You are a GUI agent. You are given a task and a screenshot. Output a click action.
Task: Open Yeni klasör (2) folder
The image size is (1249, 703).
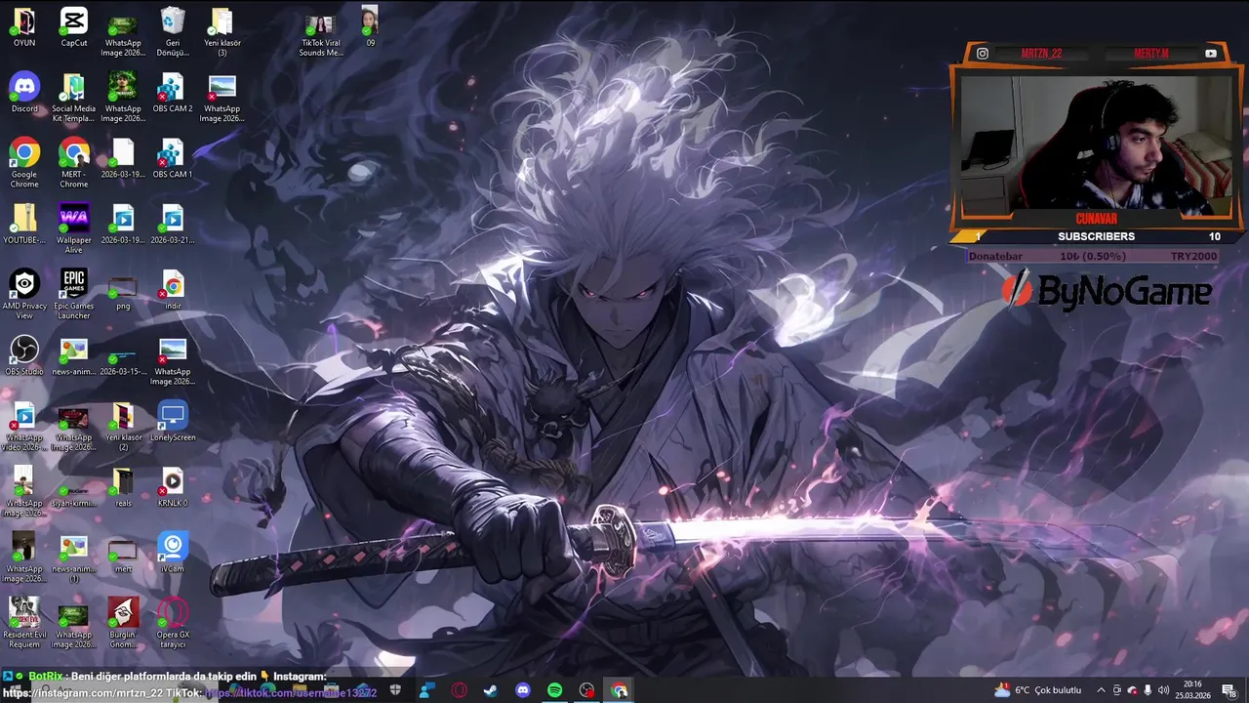pyautogui.click(x=123, y=426)
